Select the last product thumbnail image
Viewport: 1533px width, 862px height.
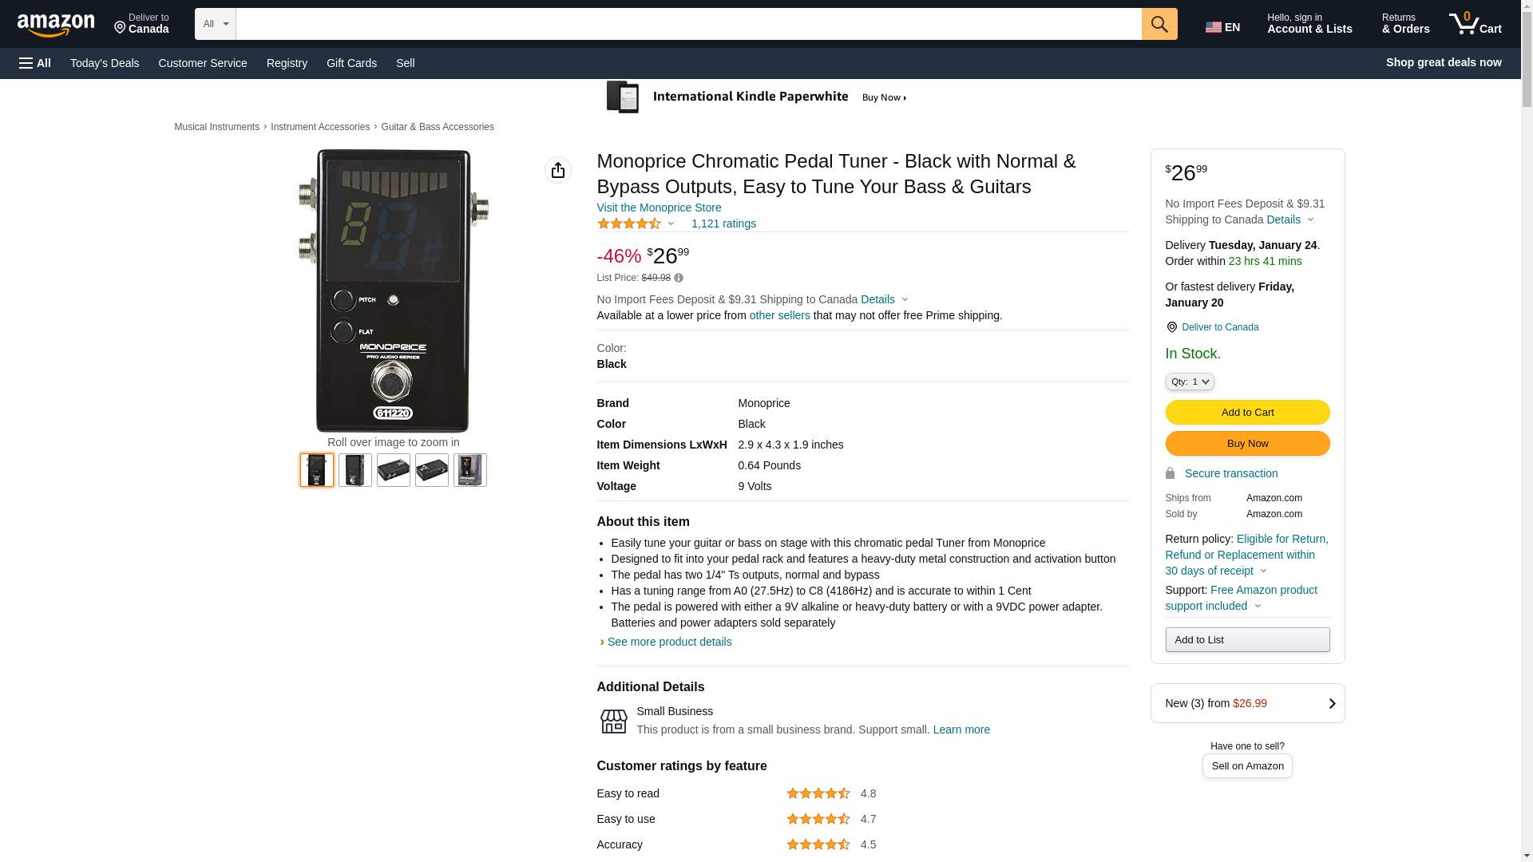click(470, 470)
